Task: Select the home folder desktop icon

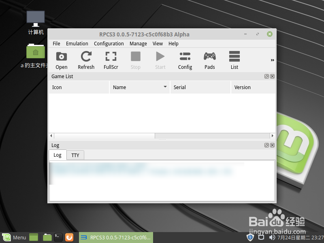Action: pyautogui.click(x=36, y=56)
